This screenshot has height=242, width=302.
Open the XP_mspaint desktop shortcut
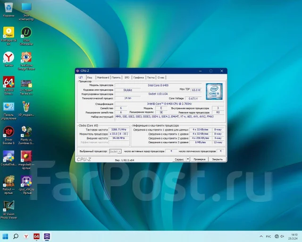(26, 109)
